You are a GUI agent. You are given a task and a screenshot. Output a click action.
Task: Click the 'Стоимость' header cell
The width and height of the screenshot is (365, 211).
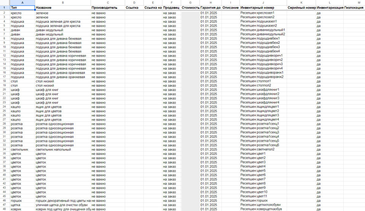pos(190,8)
